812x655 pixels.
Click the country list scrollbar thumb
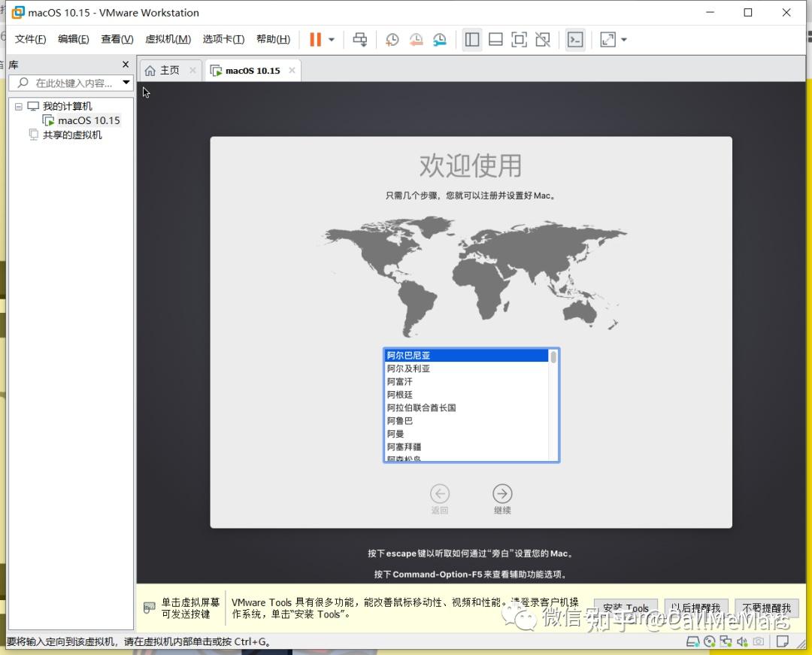[x=553, y=356]
